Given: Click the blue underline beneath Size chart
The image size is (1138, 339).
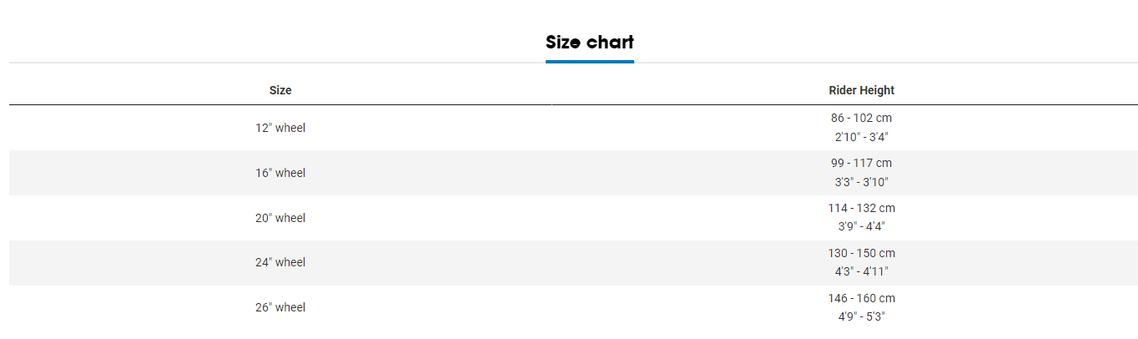Looking at the screenshot, I should pyautogui.click(x=589, y=61).
